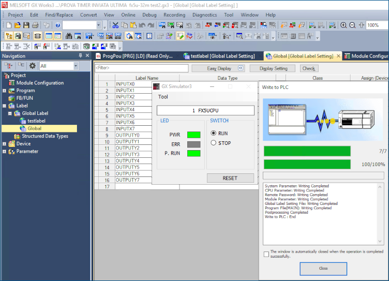Open the 100% zoom level combo box

[377, 25]
